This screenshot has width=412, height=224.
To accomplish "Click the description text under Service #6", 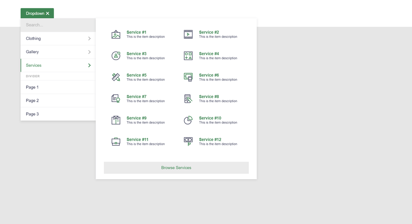I will pyautogui.click(x=218, y=79).
